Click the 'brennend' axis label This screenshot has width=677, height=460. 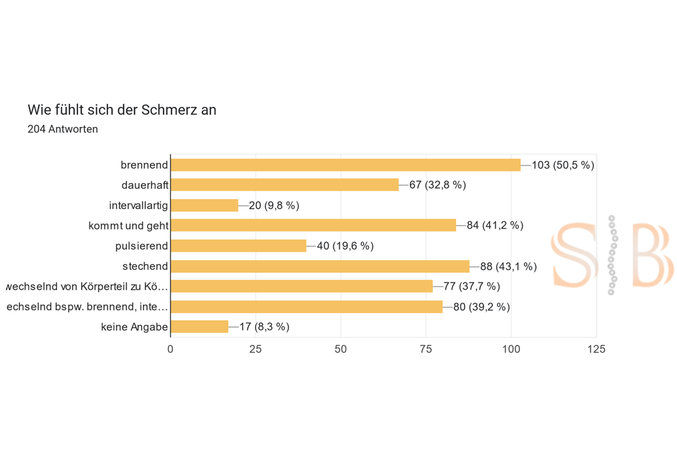pyautogui.click(x=144, y=165)
